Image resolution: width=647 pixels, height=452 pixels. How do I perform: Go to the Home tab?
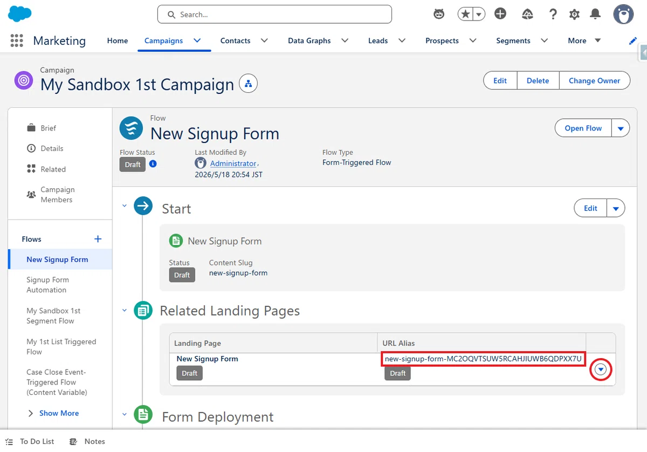tap(118, 40)
